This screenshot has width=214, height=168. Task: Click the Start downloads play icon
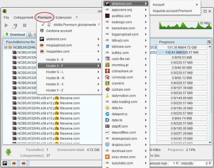pos(6,25)
